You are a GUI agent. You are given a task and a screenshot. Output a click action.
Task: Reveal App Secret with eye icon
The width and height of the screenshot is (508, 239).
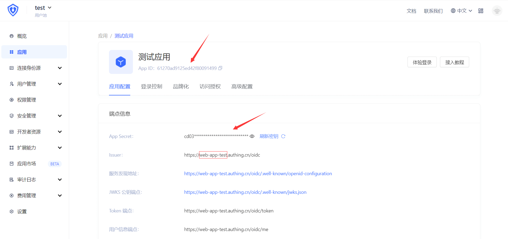pos(252,136)
